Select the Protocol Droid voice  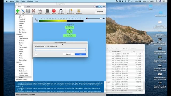click(24, 75)
